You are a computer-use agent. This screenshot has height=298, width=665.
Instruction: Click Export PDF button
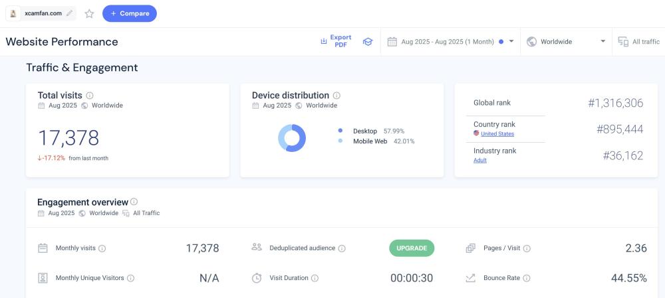click(x=336, y=41)
